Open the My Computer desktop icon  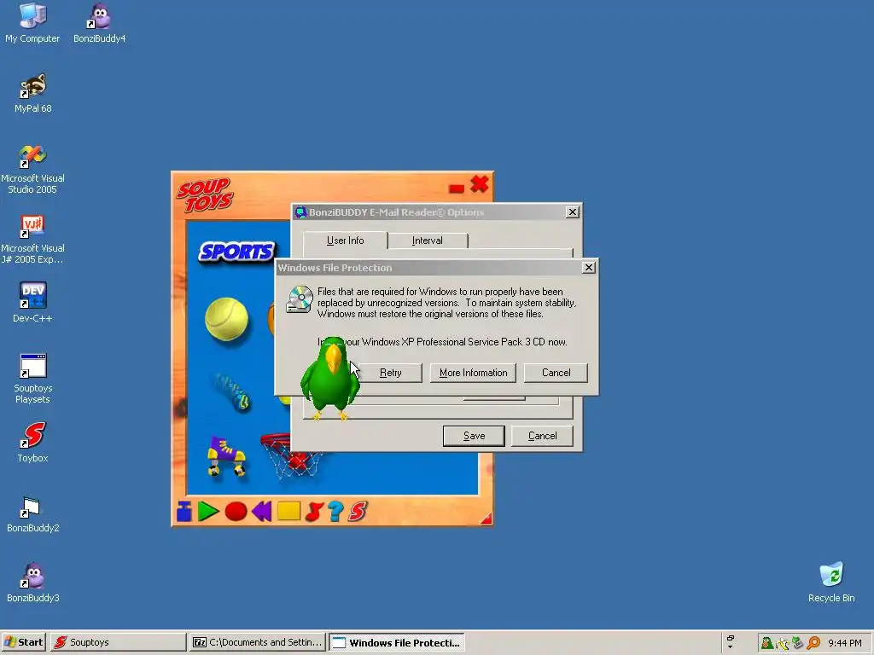tap(32, 23)
